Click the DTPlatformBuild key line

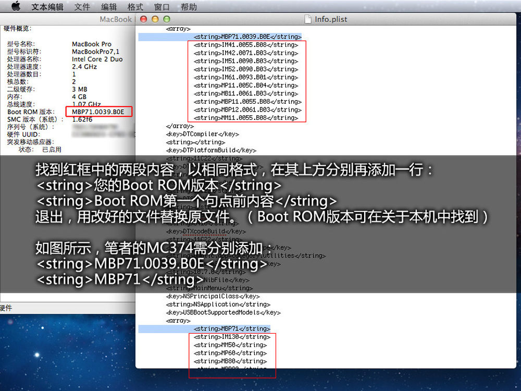tap(211, 150)
